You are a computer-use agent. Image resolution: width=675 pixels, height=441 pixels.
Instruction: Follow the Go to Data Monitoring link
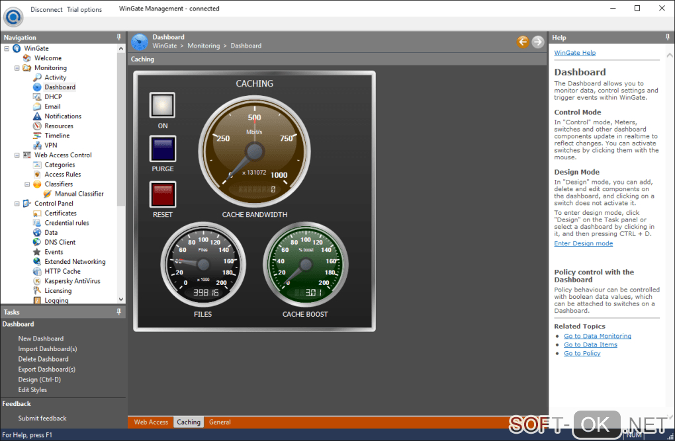598,336
